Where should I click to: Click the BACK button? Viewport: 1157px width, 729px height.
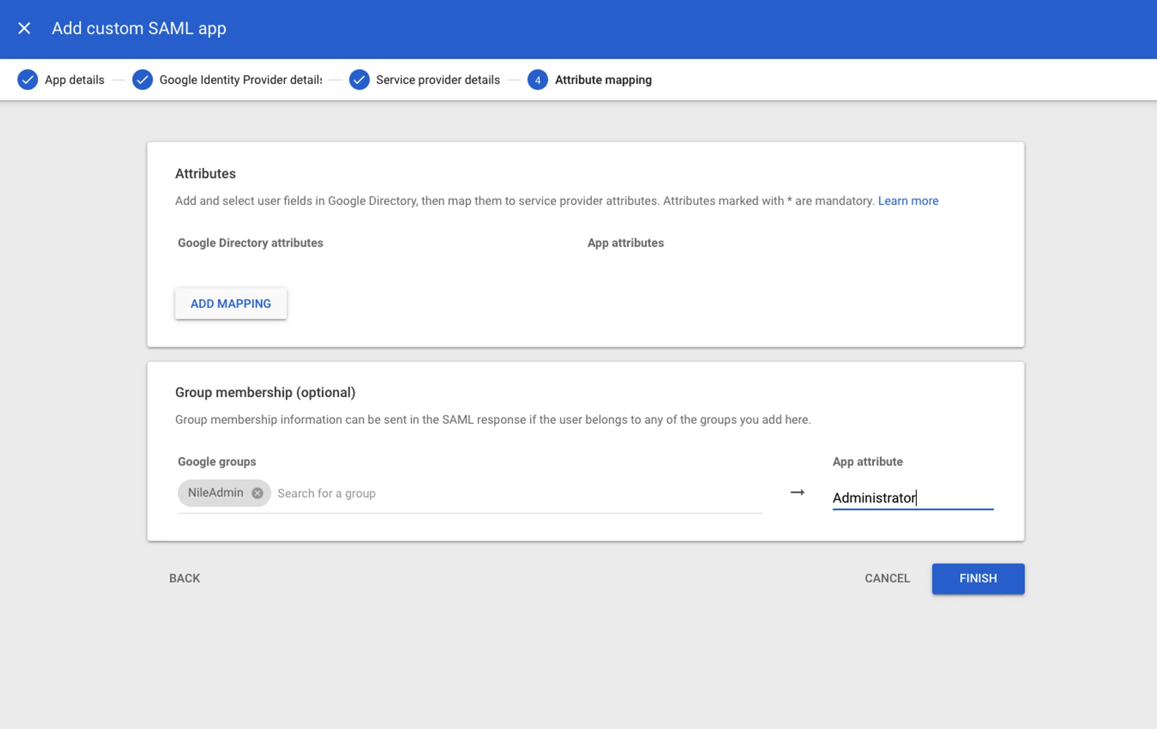tap(185, 578)
